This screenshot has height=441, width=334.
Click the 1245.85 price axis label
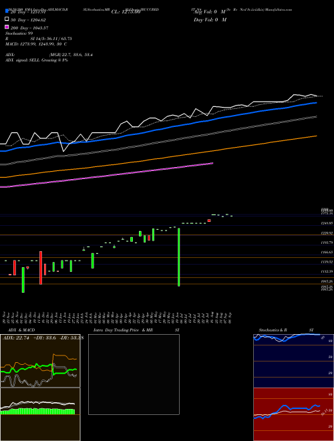tap(327, 223)
